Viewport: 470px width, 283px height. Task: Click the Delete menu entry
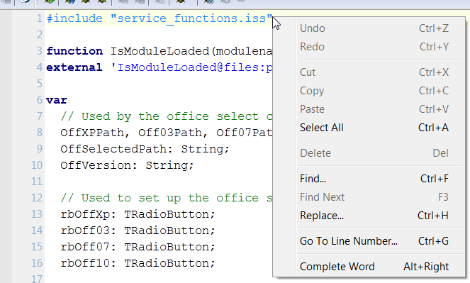point(374,153)
